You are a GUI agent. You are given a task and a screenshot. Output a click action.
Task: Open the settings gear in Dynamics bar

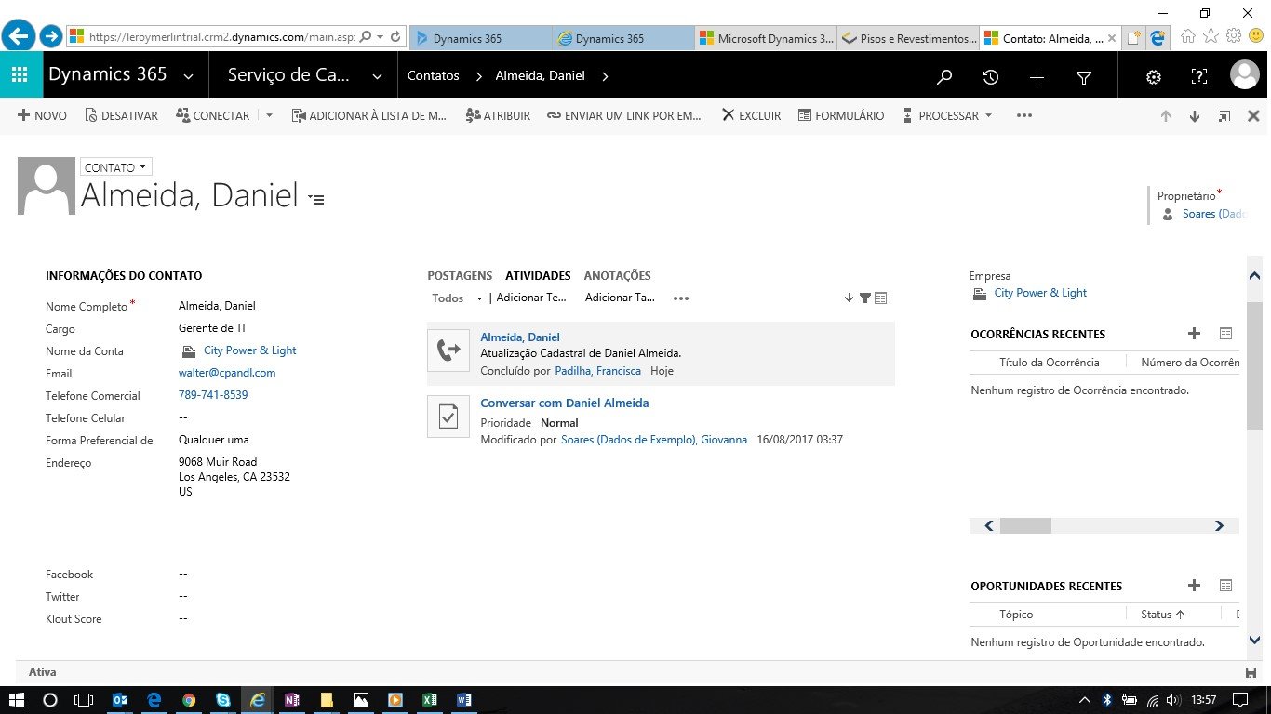point(1154,77)
